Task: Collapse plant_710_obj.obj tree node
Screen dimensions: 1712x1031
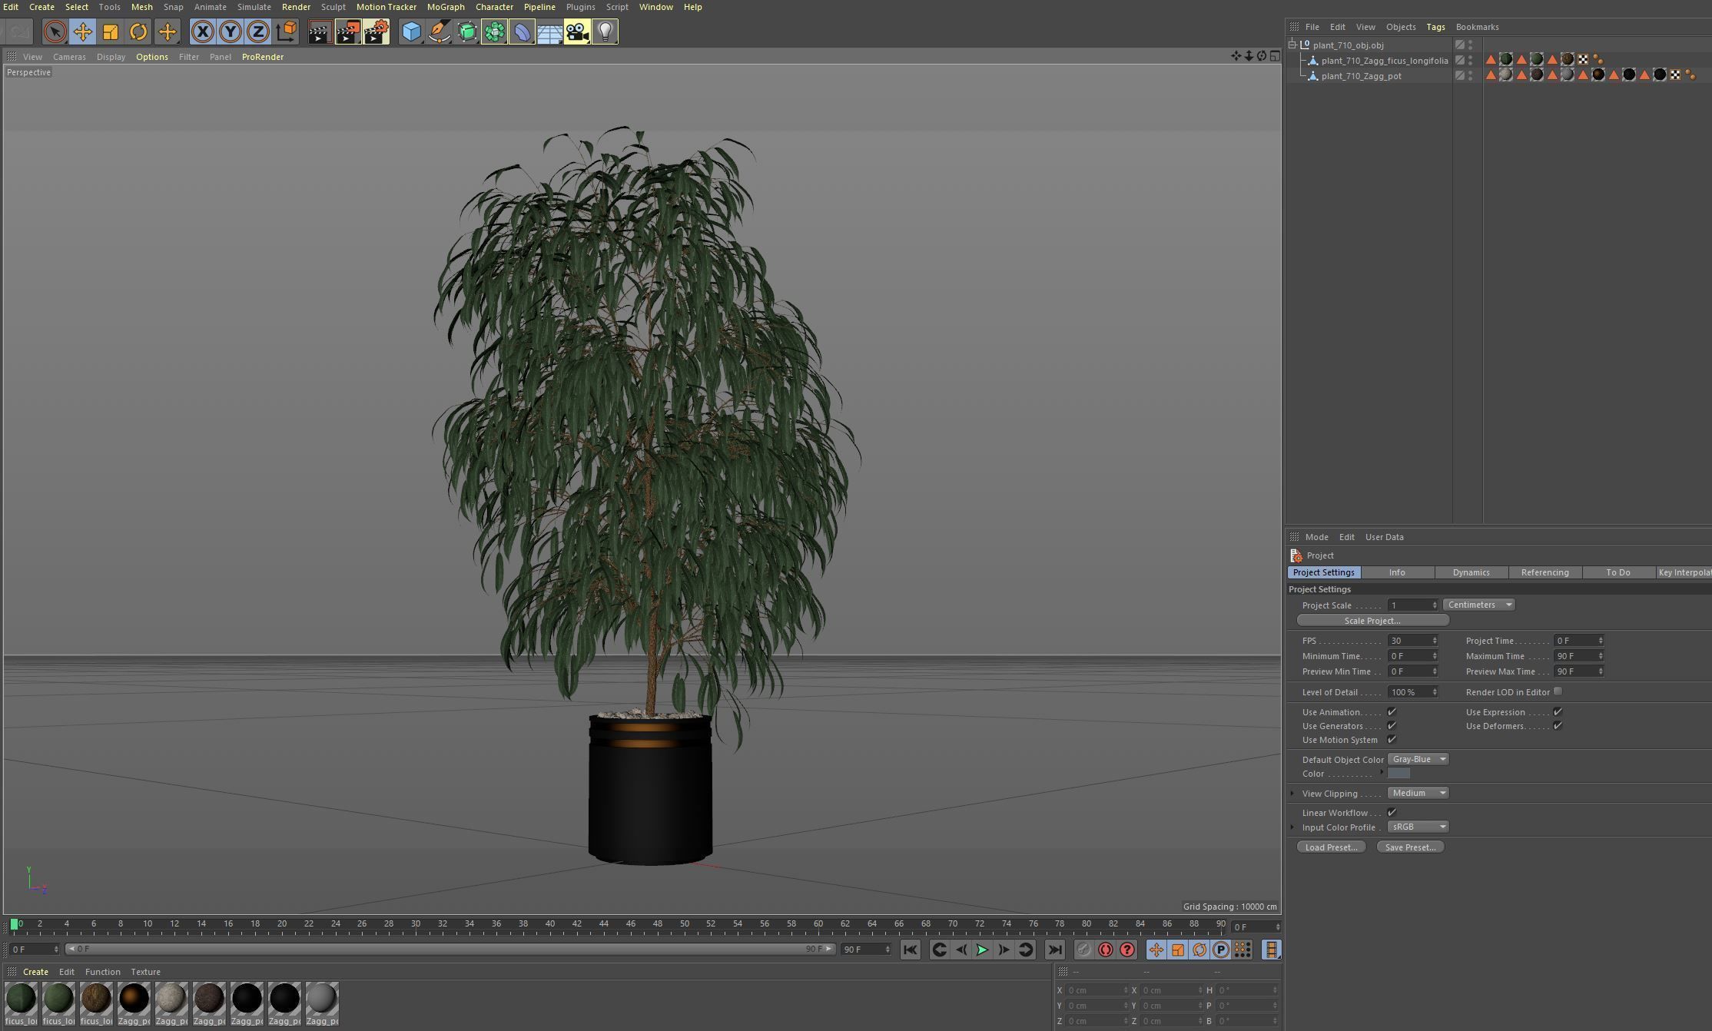Action: click(1292, 45)
